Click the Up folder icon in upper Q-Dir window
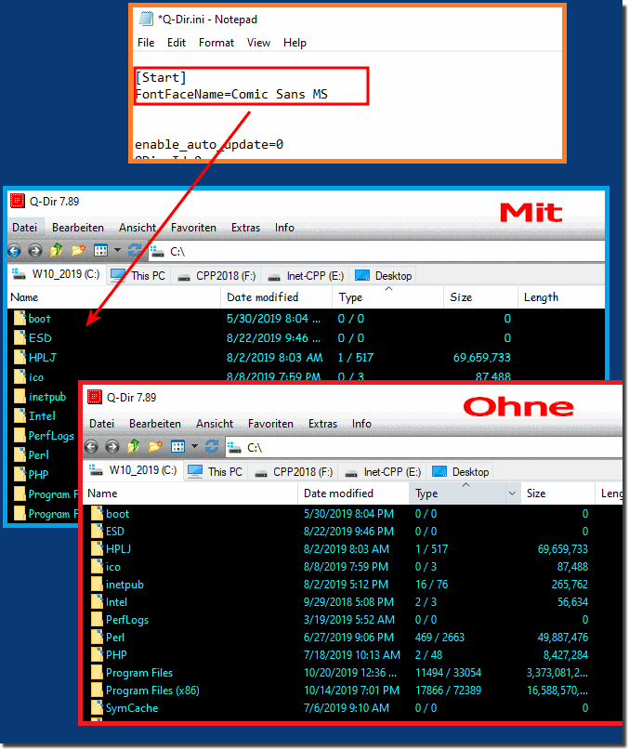Screen dimensions: 629x750 point(57,250)
